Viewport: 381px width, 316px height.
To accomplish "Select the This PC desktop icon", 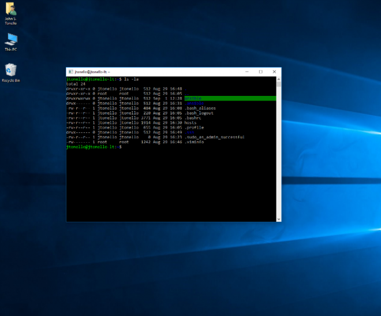I will pos(11,42).
